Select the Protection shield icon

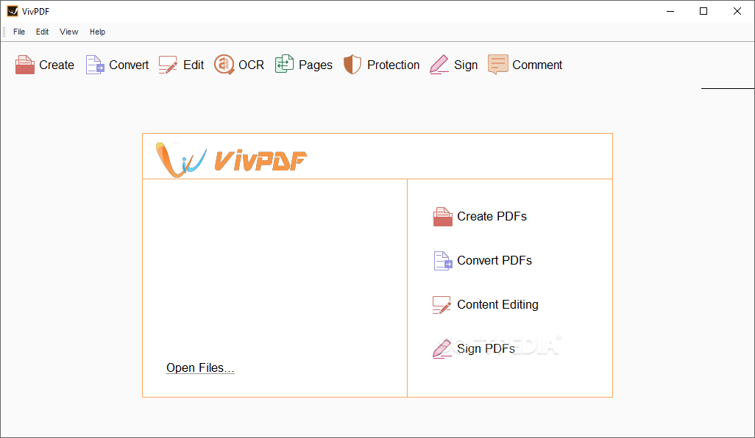click(352, 65)
